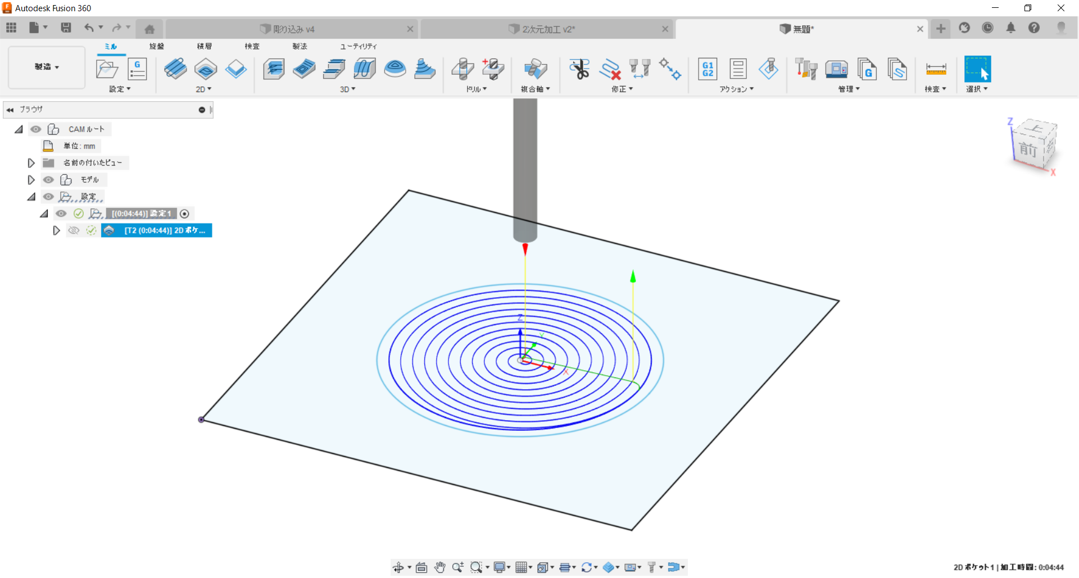Image resolution: width=1079 pixels, height=578 pixels.
Task: Select the 2D Pocket toolbar icon
Action: pos(206,69)
